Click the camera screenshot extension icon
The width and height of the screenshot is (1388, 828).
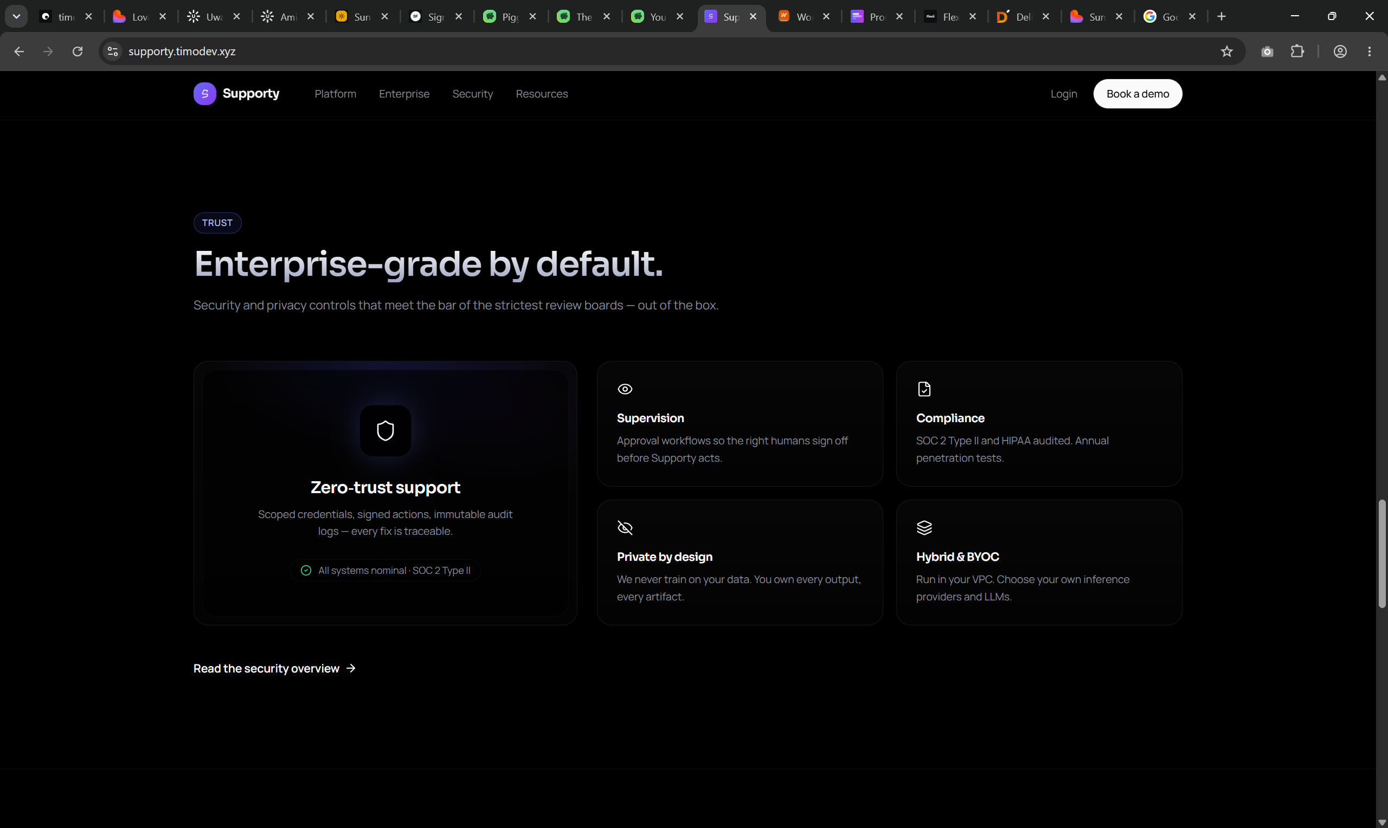tap(1267, 51)
